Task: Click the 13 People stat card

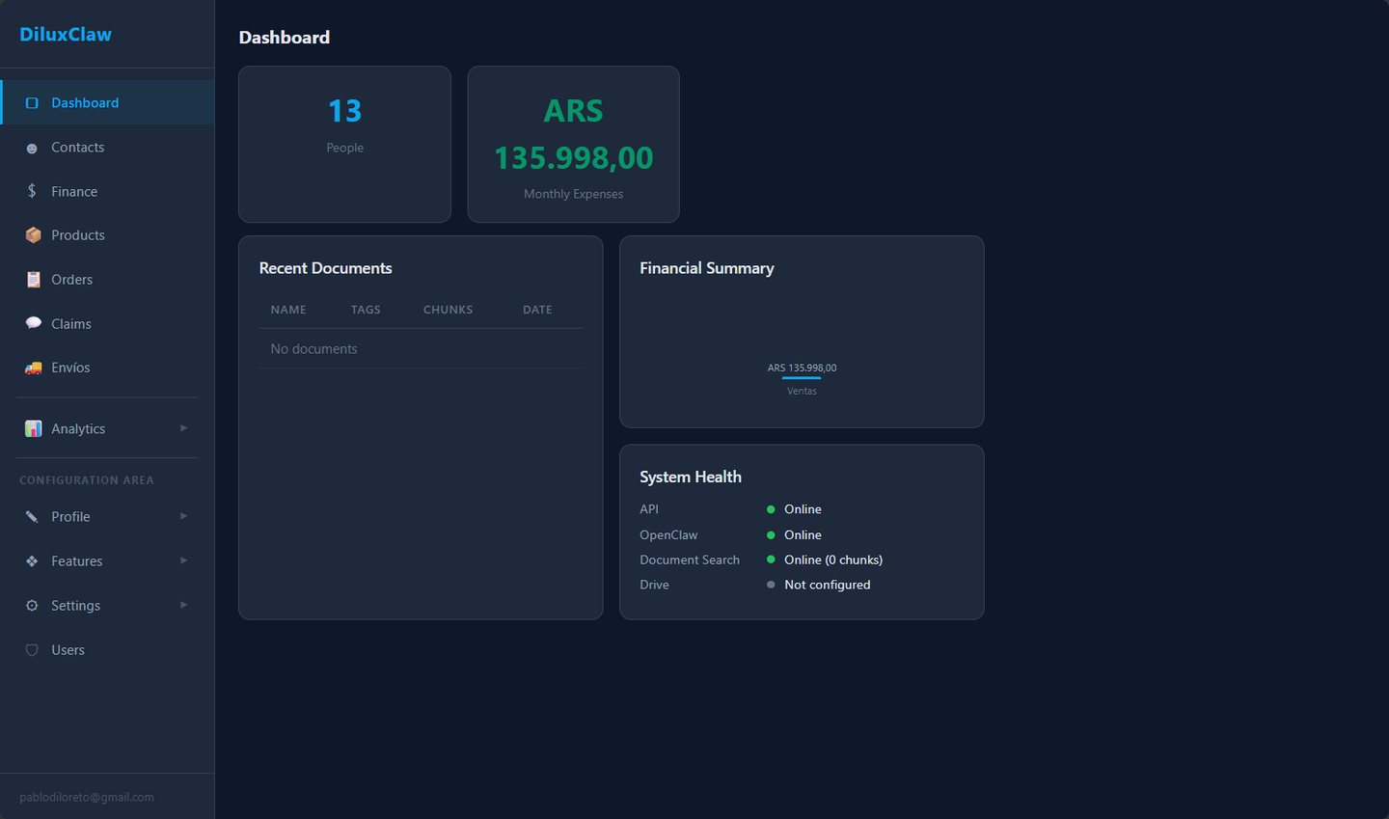Action: click(x=344, y=144)
